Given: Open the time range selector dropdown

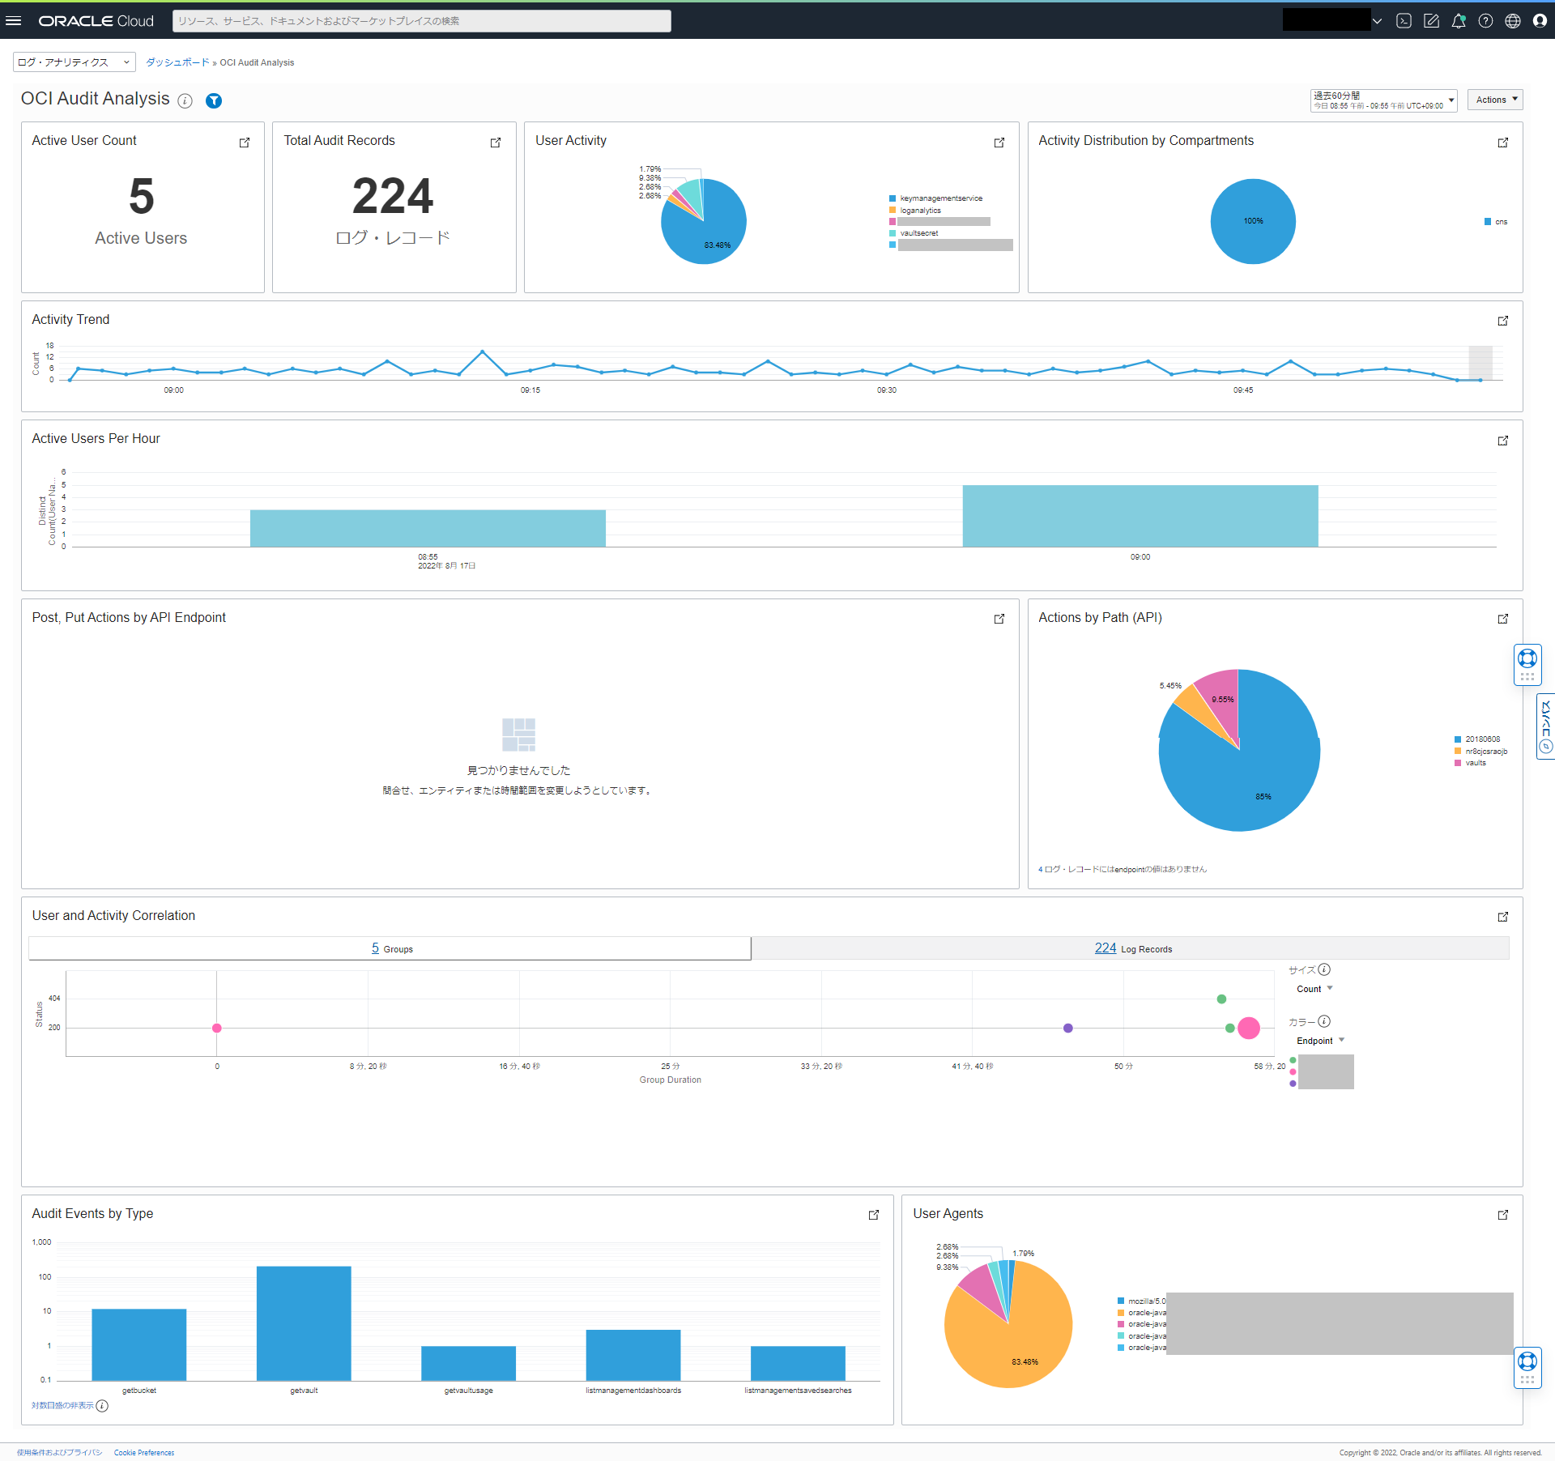Looking at the screenshot, I should pos(1383,100).
